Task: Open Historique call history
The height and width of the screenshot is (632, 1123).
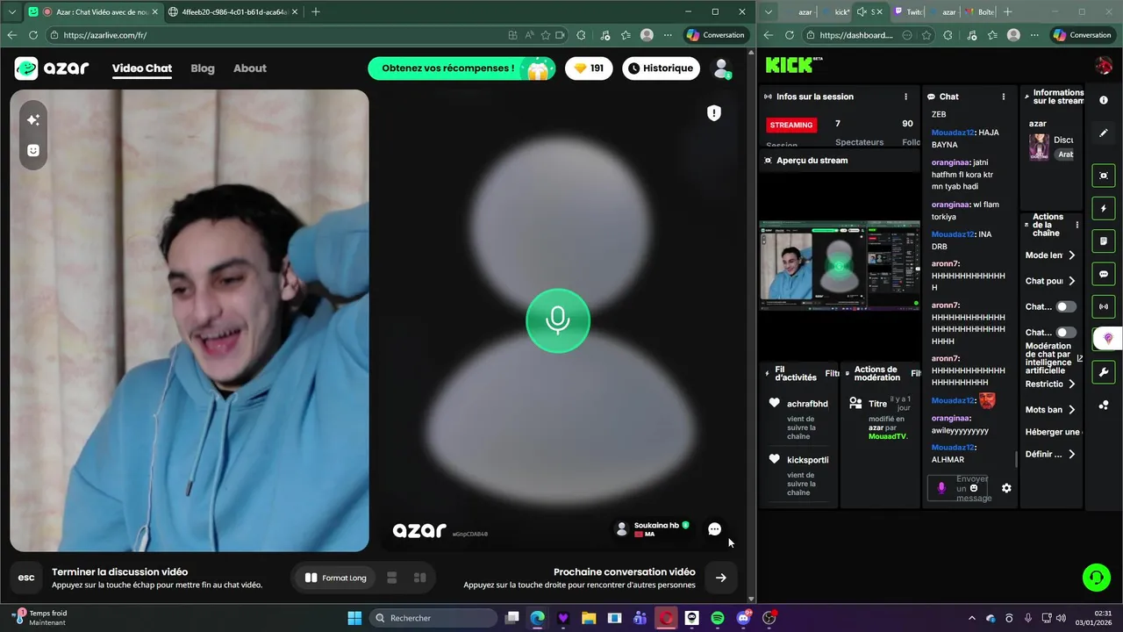Action: [661, 68]
